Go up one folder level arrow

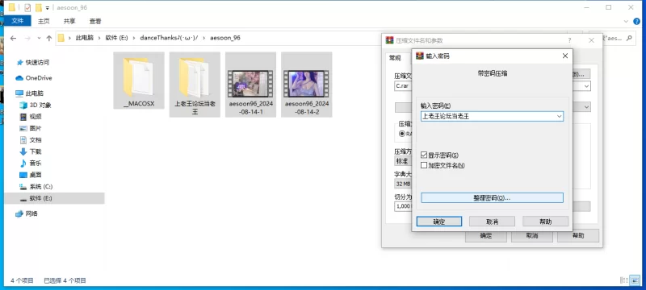(49, 38)
